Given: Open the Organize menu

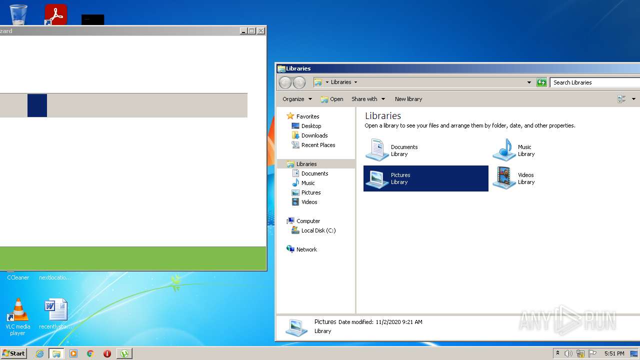Looking at the screenshot, I should point(297,99).
